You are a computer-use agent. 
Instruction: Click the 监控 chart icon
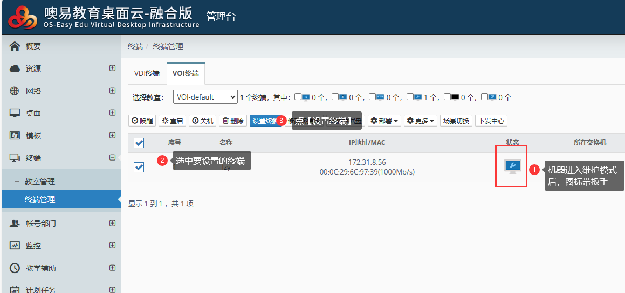click(x=15, y=246)
